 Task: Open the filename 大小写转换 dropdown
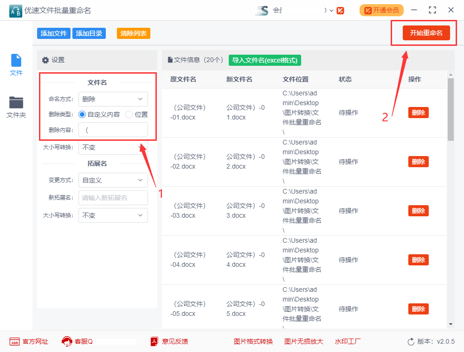113,147
